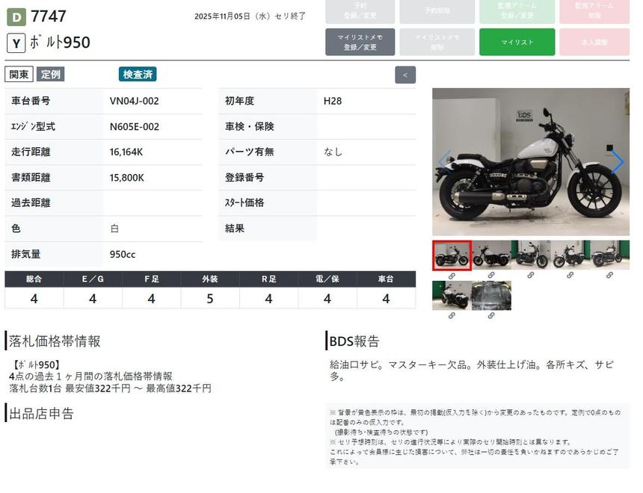Click the 予約 登録/変更 button
Screen dimensions: 643x493
[x=360, y=10]
